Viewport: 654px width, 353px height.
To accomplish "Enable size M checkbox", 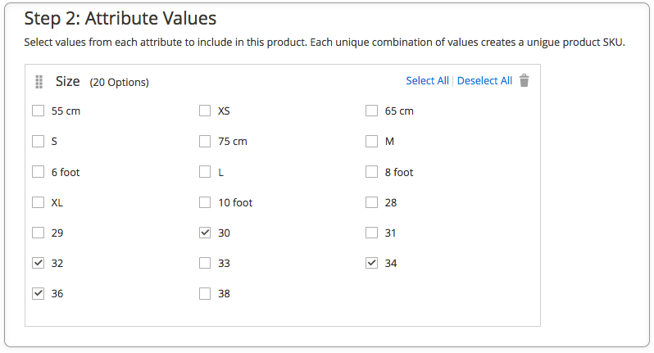I will [x=371, y=142].
